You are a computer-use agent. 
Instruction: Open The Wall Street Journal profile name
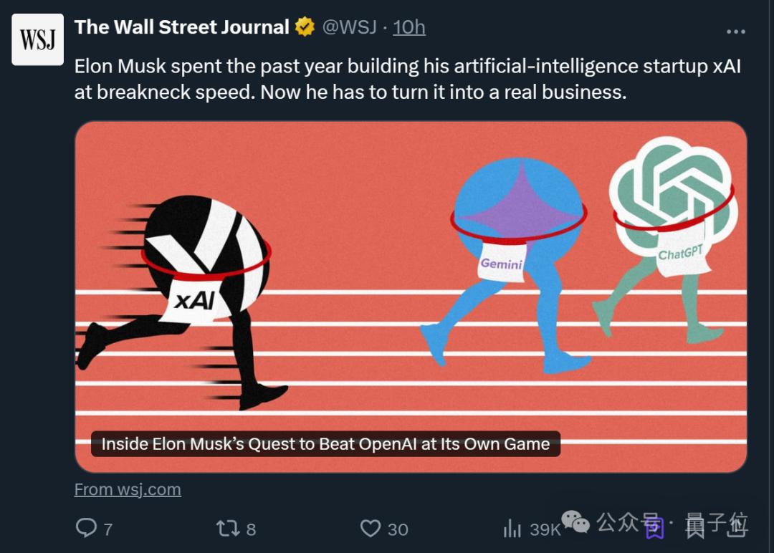click(181, 27)
